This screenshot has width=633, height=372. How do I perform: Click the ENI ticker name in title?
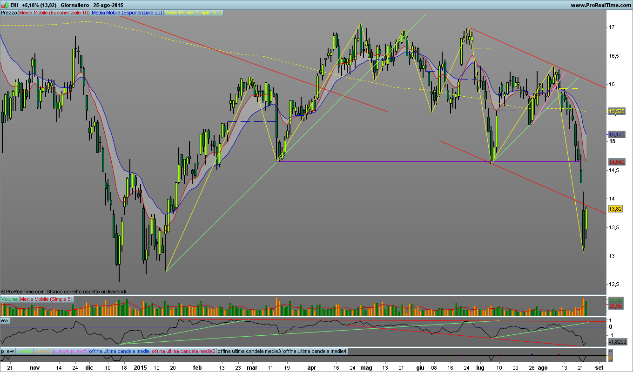coord(13,5)
